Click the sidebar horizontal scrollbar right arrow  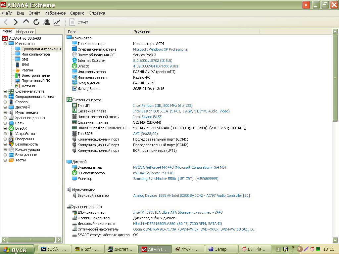click(x=59, y=239)
